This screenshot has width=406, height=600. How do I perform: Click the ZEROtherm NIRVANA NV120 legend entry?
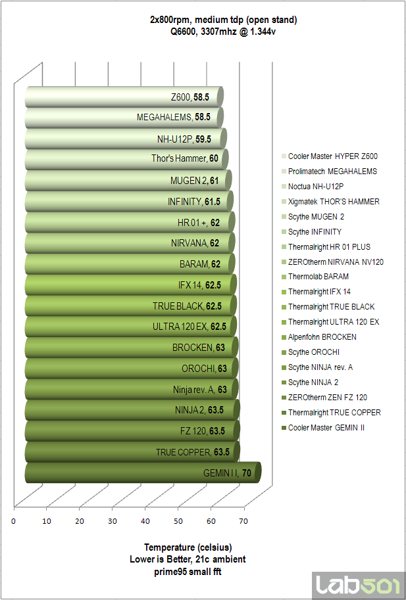(332, 262)
